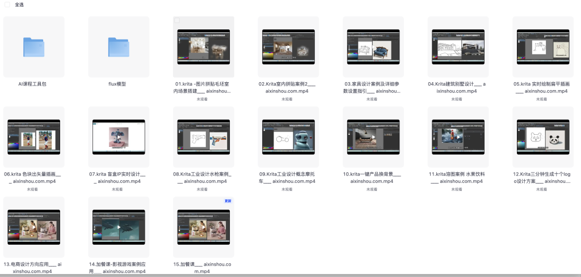Open the flux模型 folder icon
This screenshot has height=277, width=581.
(x=119, y=47)
